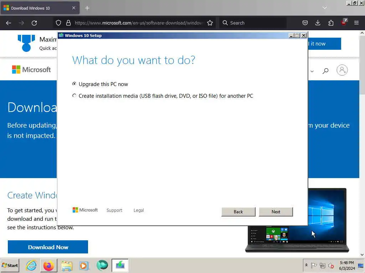
Task: Click Back in Windows 10 Setup
Action: click(238, 212)
